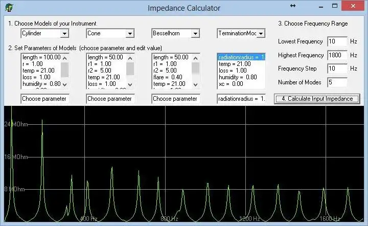This screenshot has width=368, height=226.
Task: Click Besselhorn 'Choose parameter' edit field
Action: (x=176, y=99)
